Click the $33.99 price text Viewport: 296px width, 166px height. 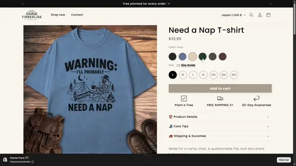[x=175, y=39]
